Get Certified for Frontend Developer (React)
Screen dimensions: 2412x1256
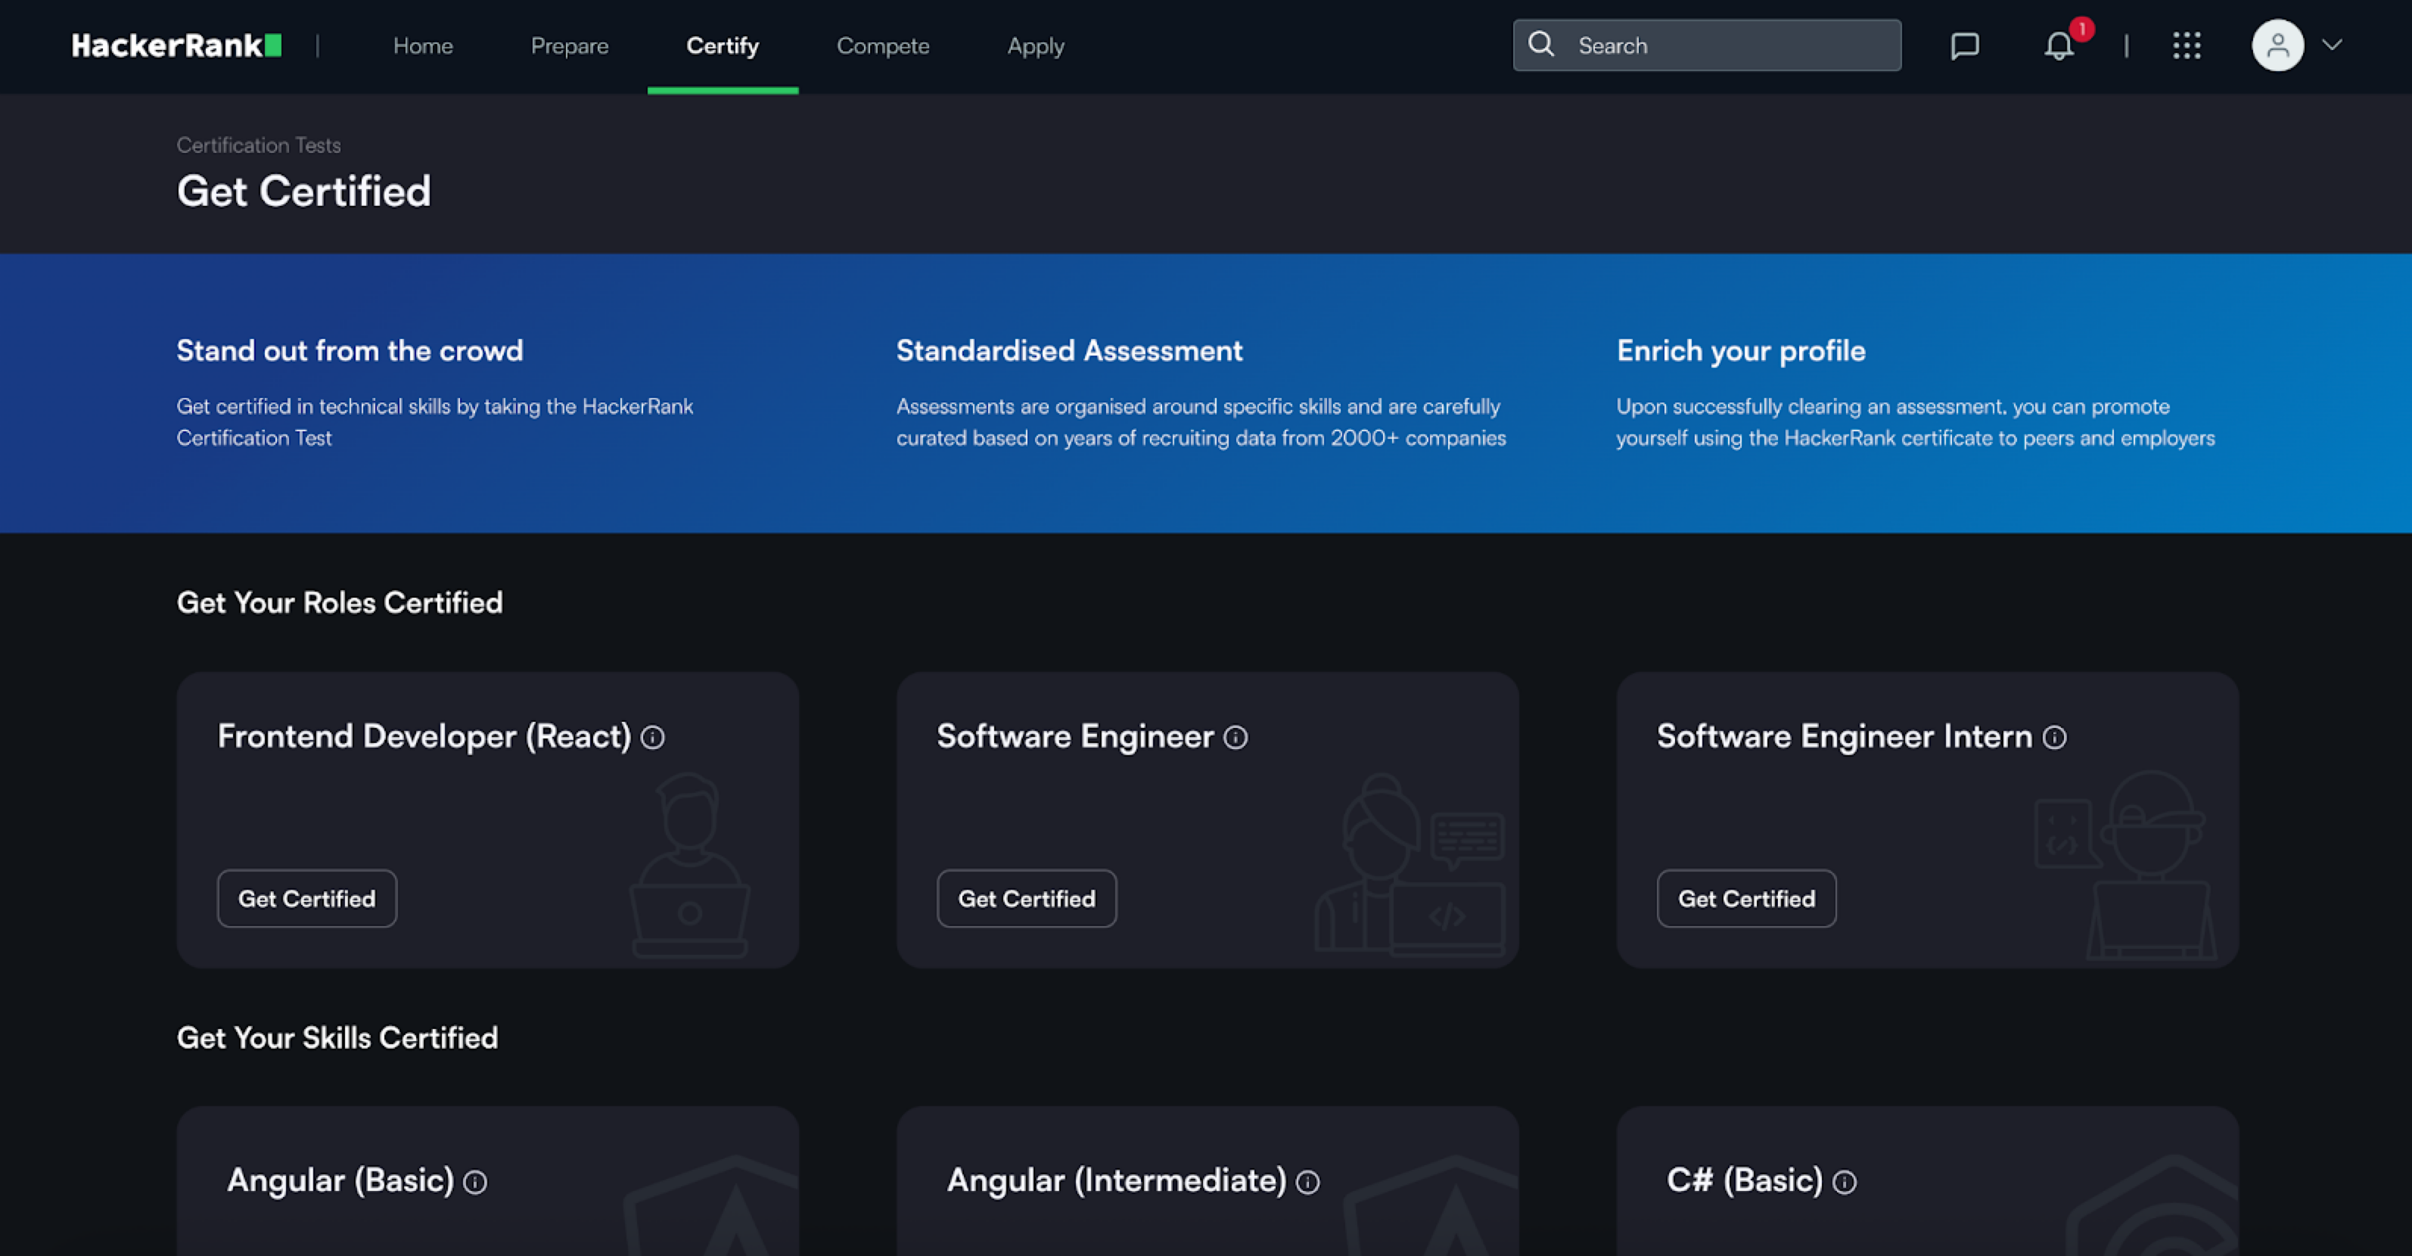307,898
